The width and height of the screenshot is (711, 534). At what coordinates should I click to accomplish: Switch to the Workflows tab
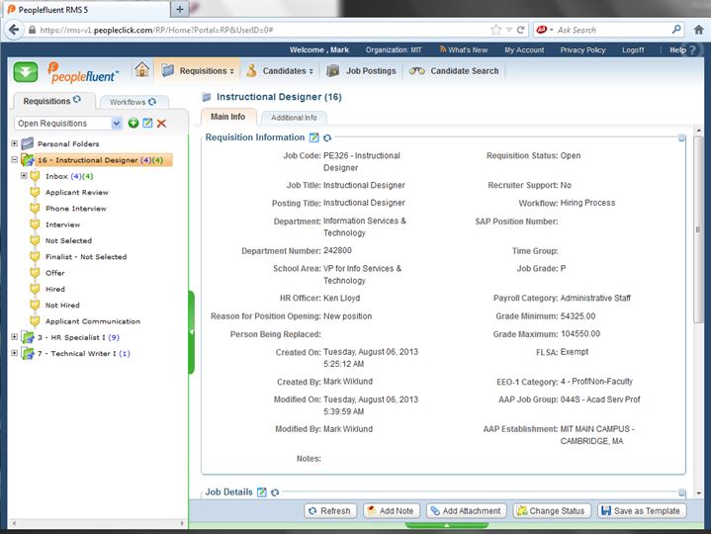click(x=133, y=102)
